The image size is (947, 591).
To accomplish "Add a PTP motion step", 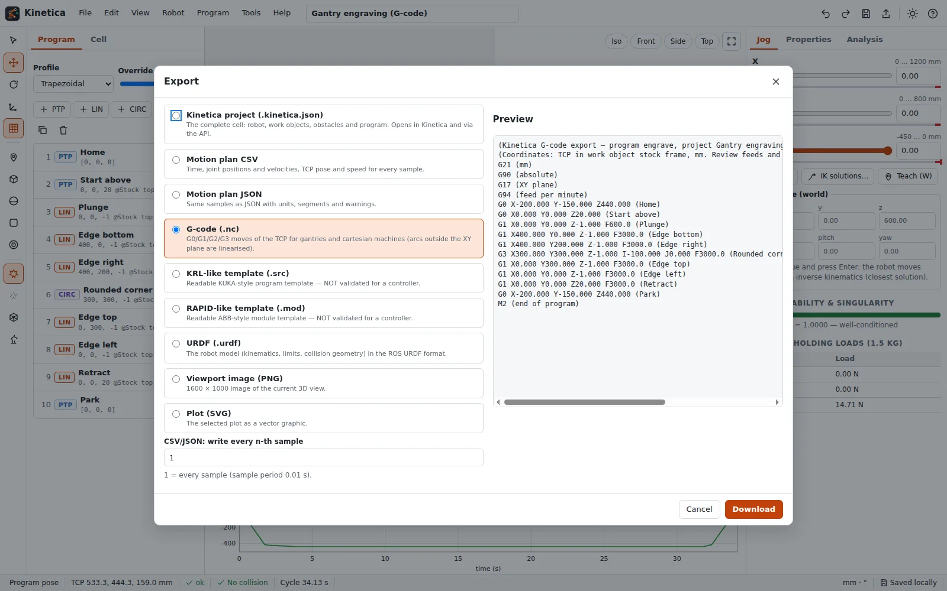I will pos(53,109).
